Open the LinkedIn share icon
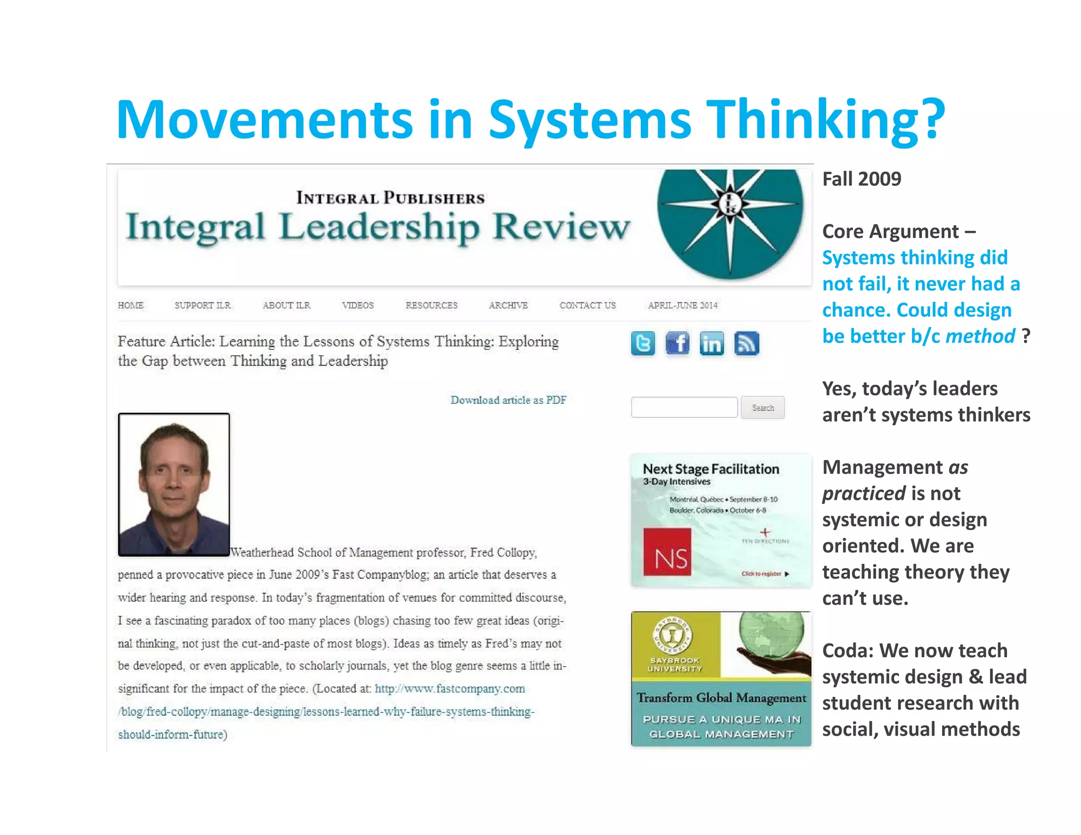This screenshot has width=1081, height=835. click(712, 344)
